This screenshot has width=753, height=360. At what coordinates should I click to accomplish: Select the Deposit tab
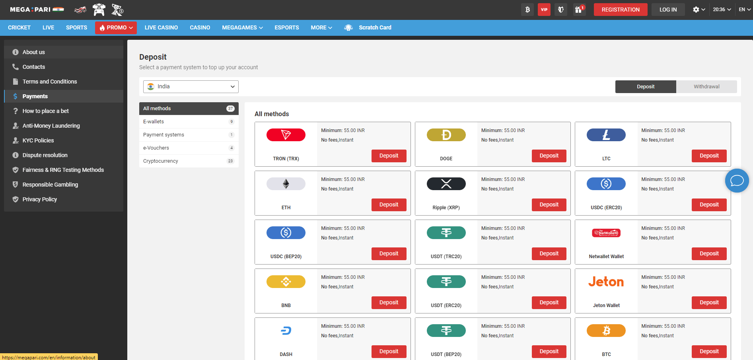[646, 87]
